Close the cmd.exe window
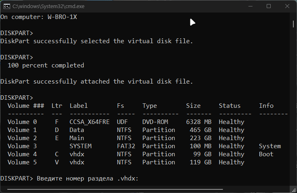This screenshot has width=297, height=193. click(287, 6)
